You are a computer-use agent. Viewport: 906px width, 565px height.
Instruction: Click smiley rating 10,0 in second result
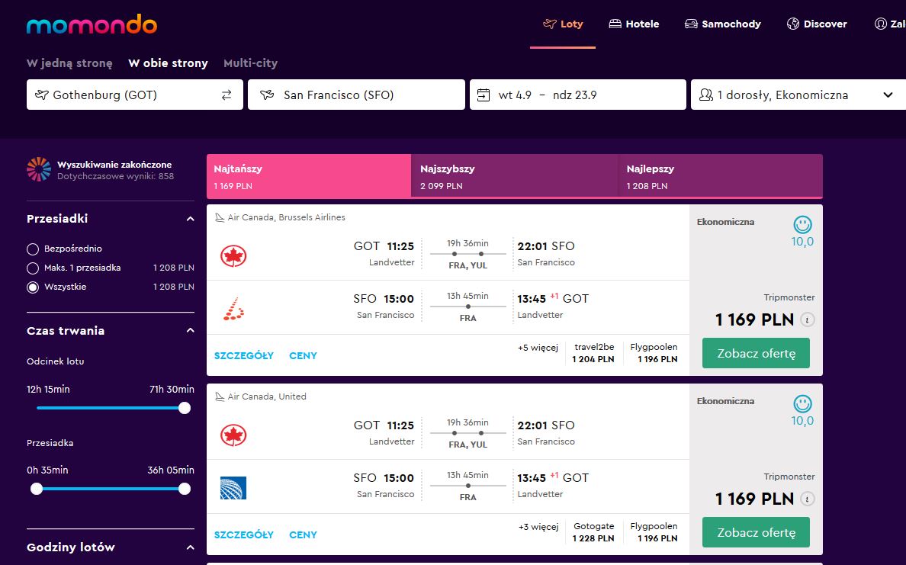pyautogui.click(x=802, y=411)
